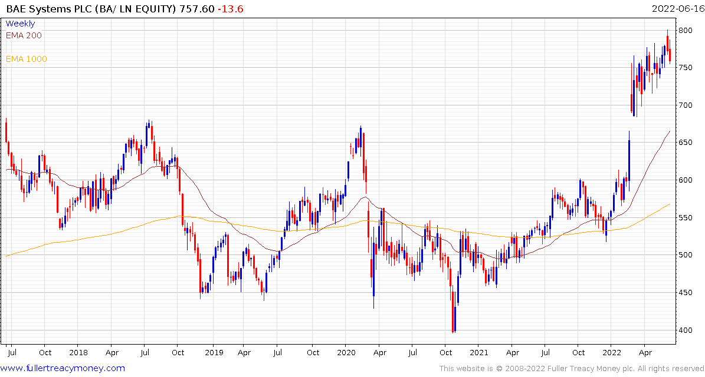The height and width of the screenshot is (377, 705).
Task: Click the 800 price axis label
Action: pos(686,31)
